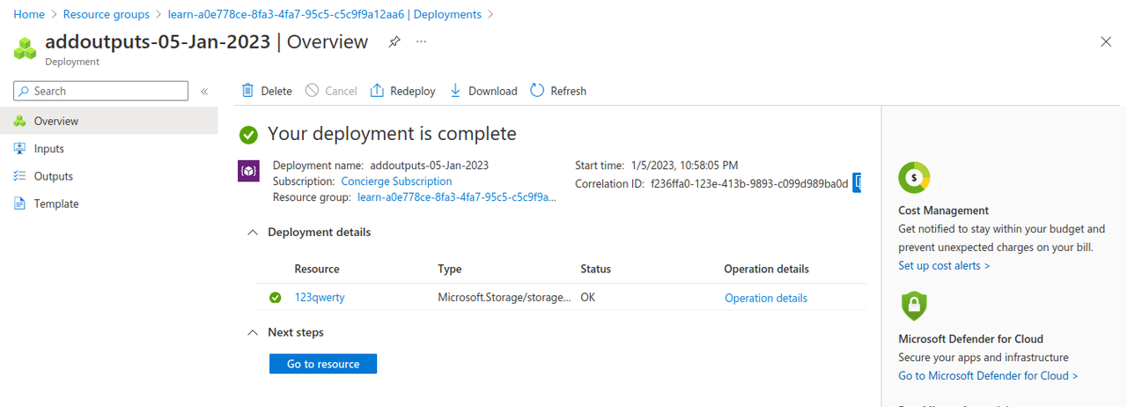Screen dimensions: 1127x407
Task: Close the deployment overview blade
Action: (1107, 41)
